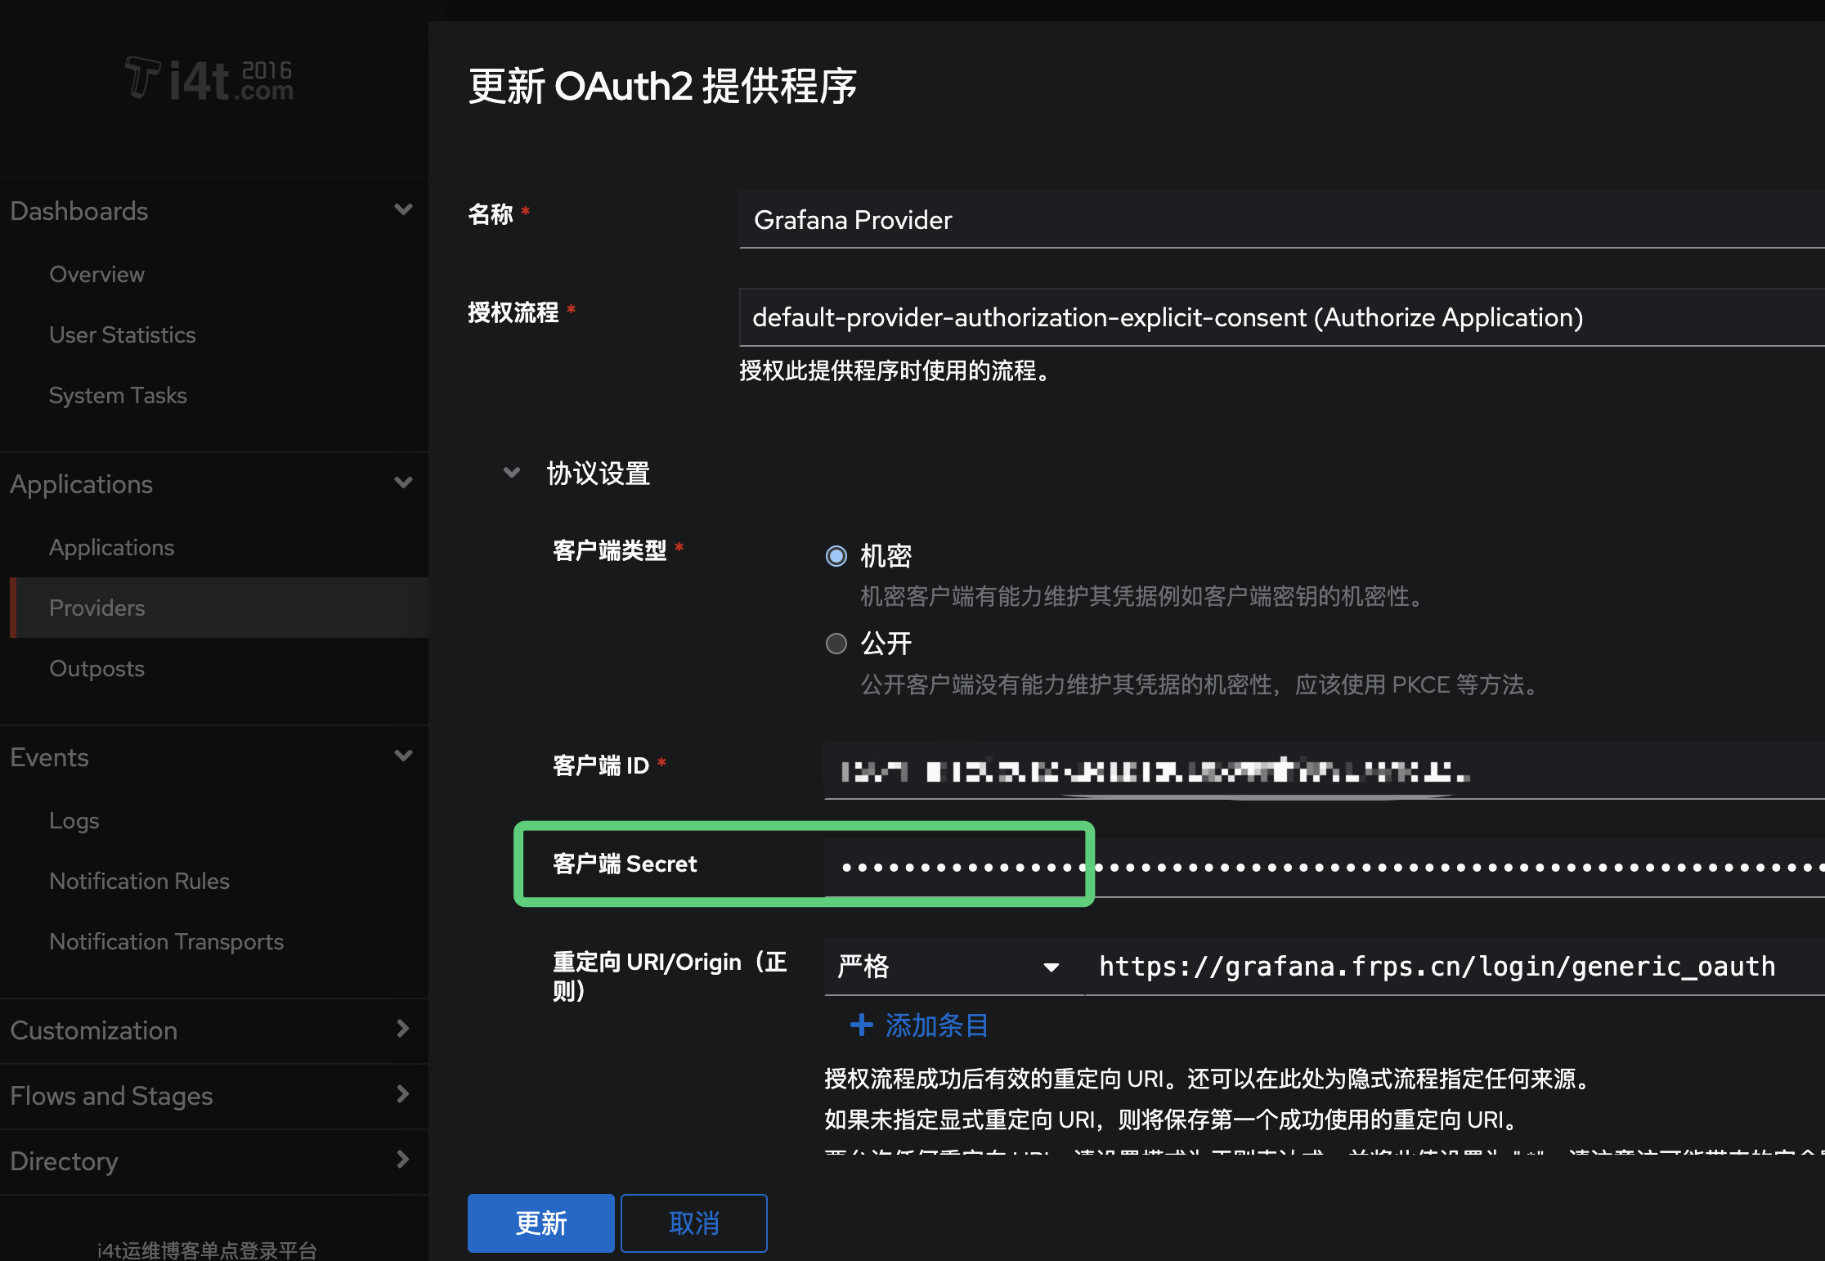This screenshot has height=1261, width=1825.
Task: Navigate to User Statistics
Action: [122, 334]
